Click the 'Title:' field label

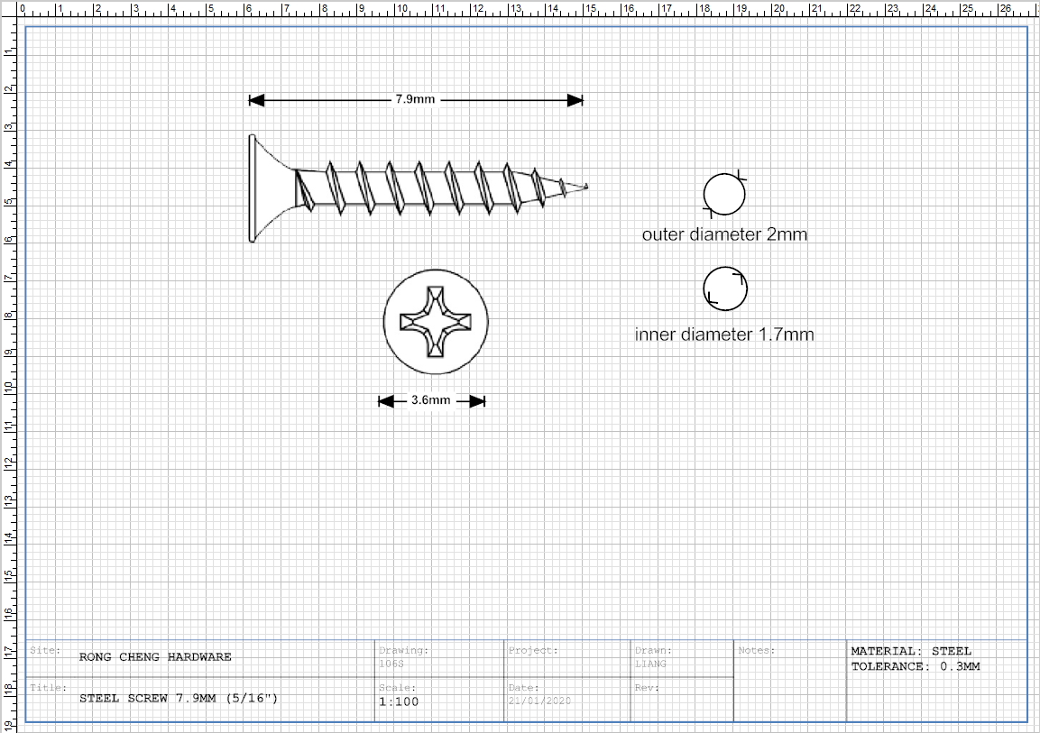(49, 687)
